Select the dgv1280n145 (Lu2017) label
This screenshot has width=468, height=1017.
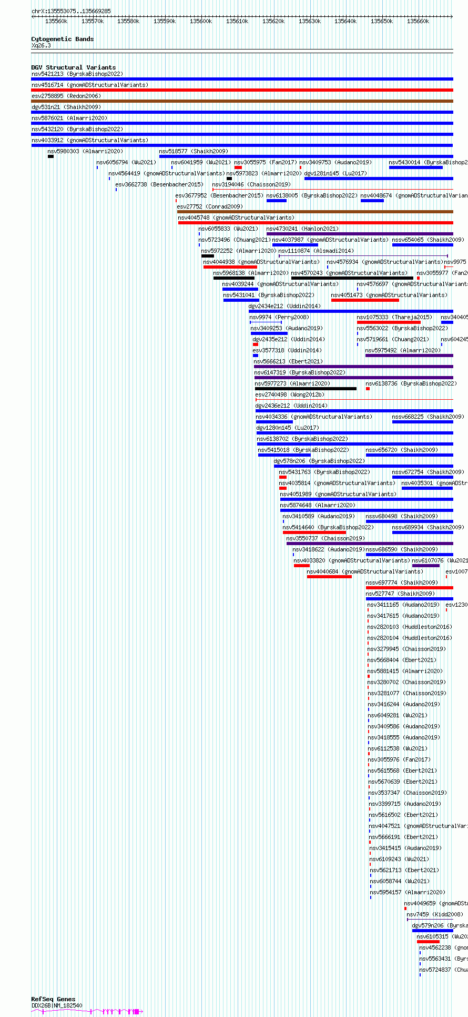(288, 428)
